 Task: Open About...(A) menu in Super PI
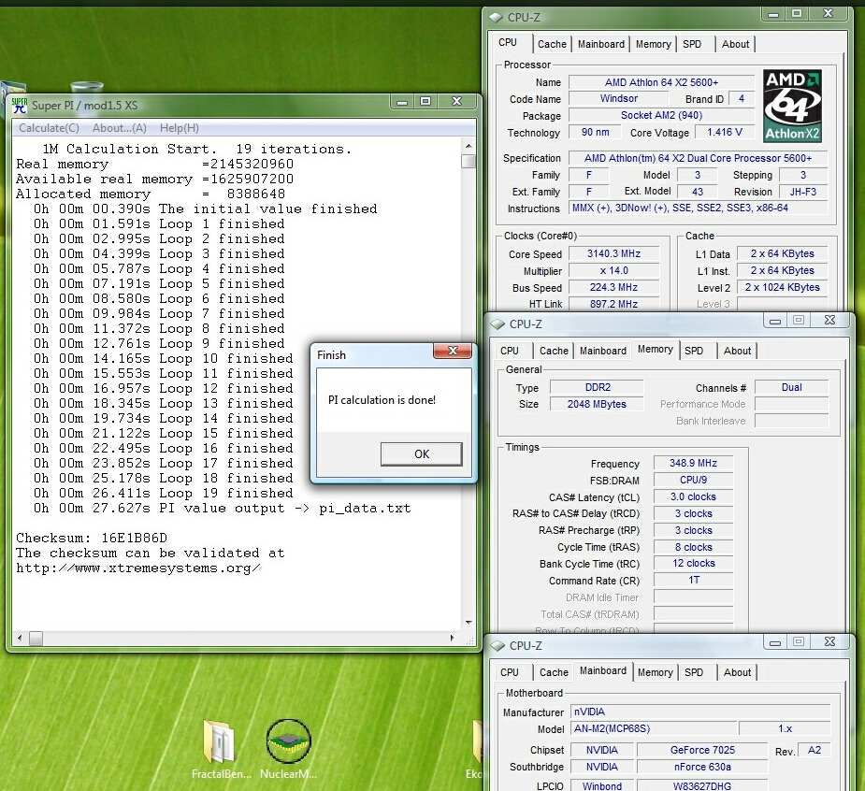119,128
